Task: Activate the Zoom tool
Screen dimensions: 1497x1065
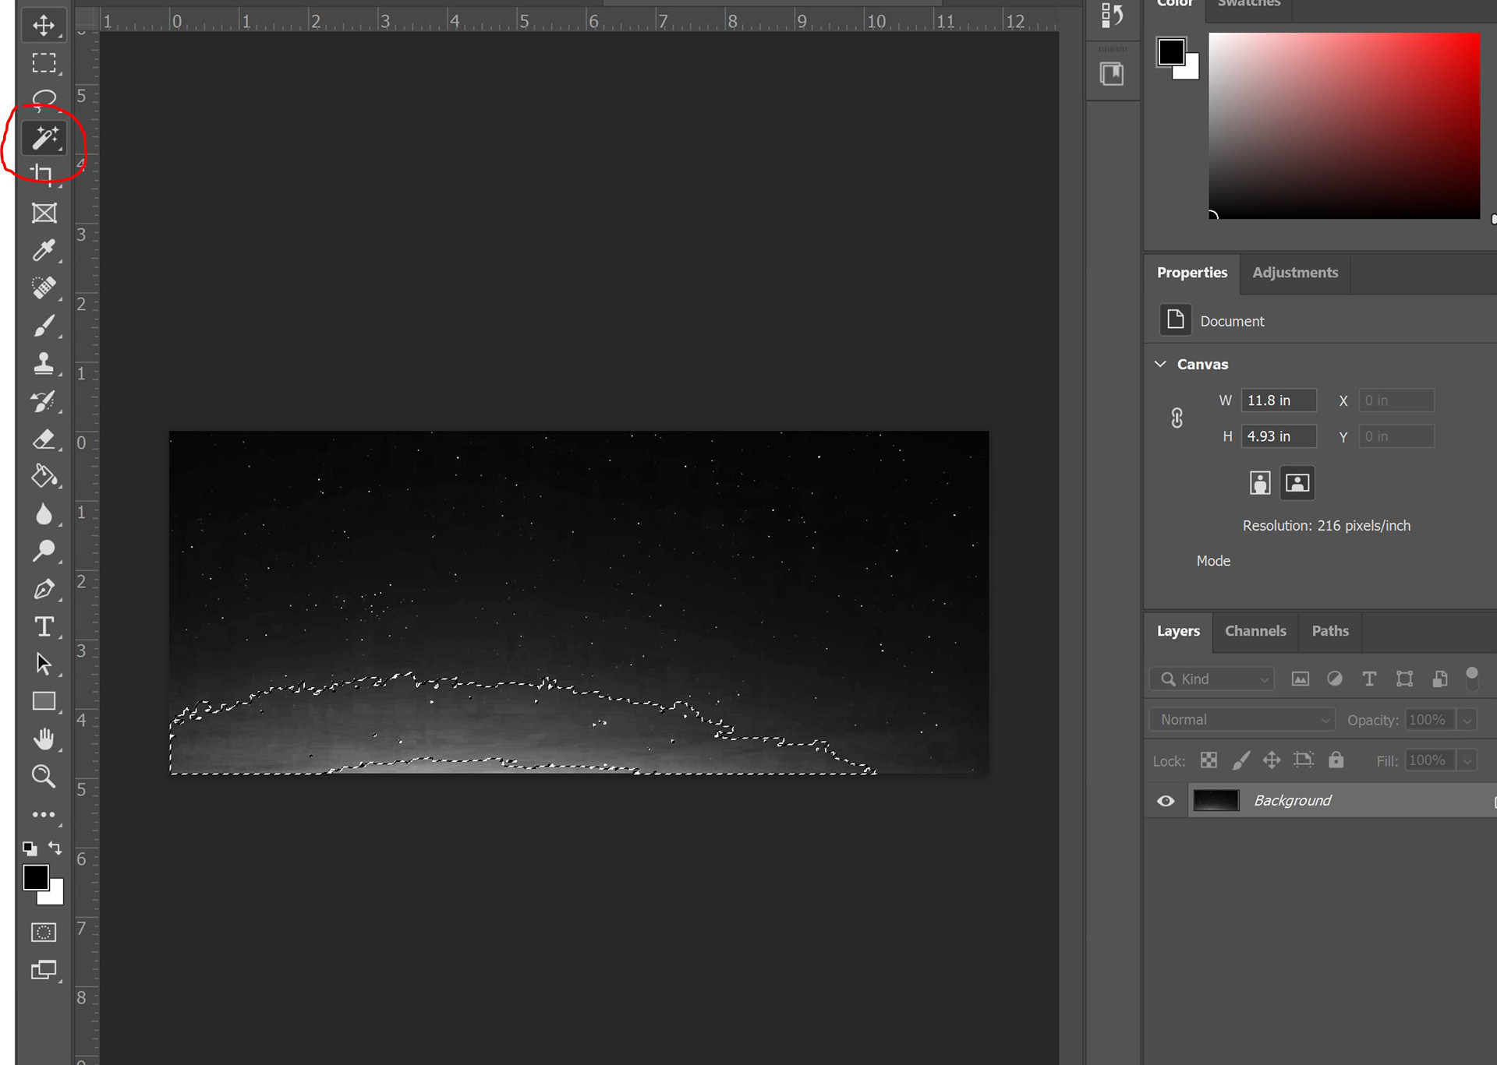Action: (44, 776)
